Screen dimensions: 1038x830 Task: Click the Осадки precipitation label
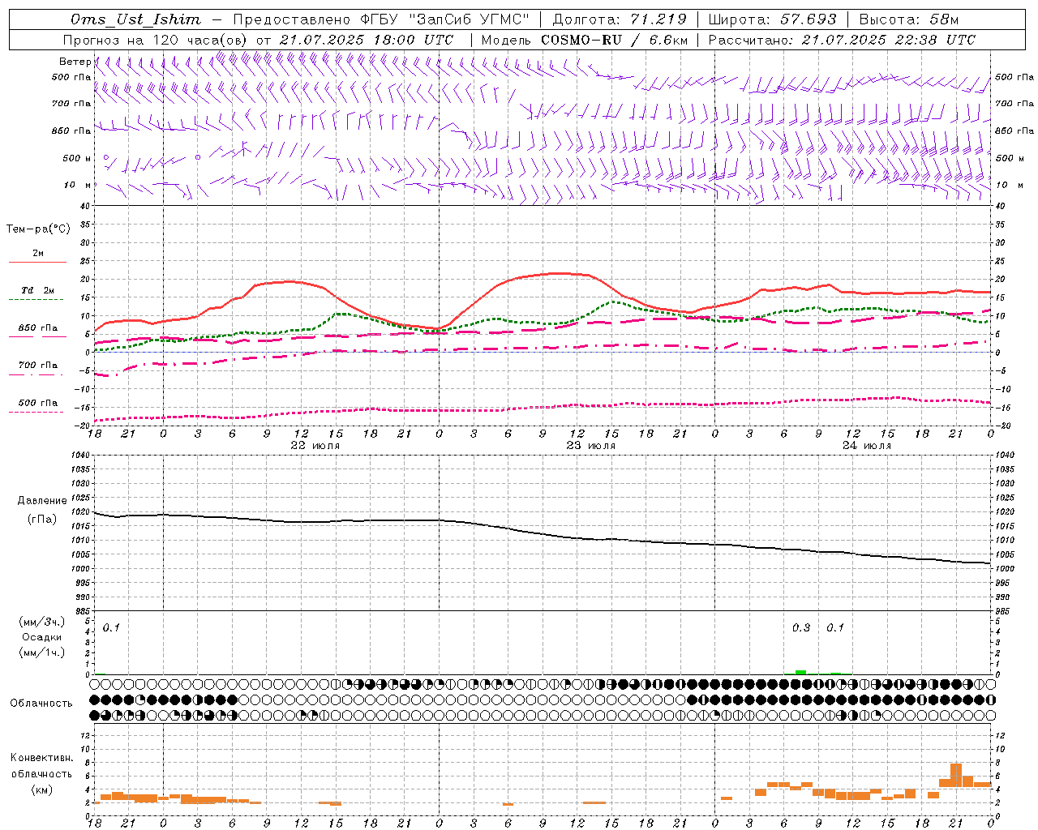(42, 637)
